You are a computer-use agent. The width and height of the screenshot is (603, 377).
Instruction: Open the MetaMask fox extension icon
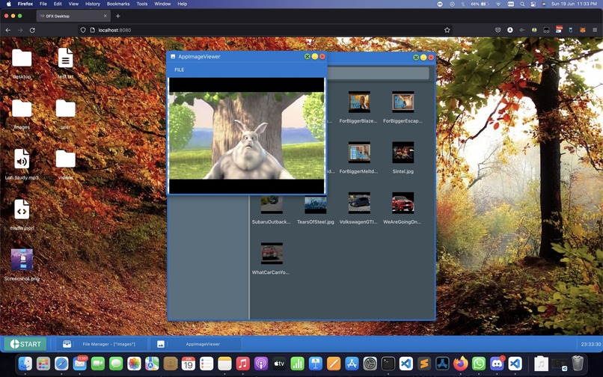pyautogui.click(x=583, y=30)
